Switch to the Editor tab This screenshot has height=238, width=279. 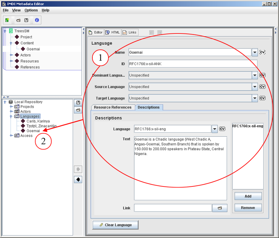point(96,32)
